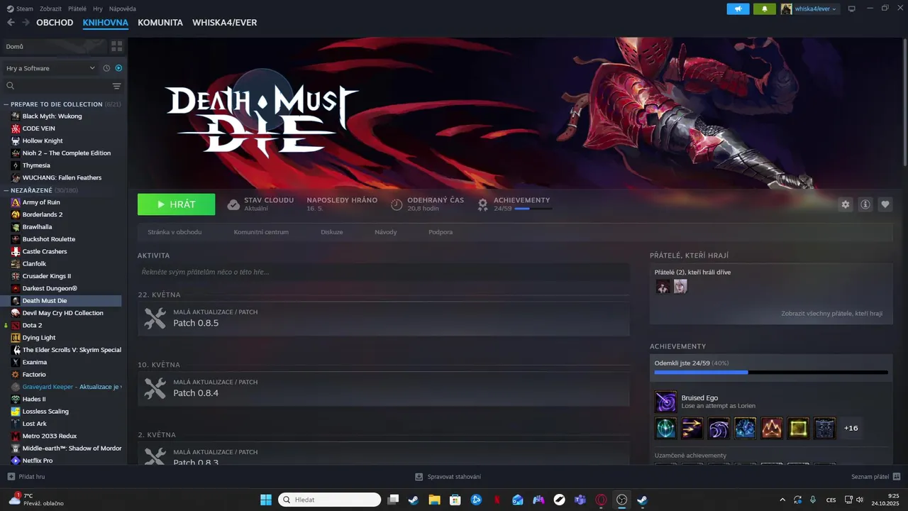Image resolution: width=908 pixels, height=511 pixels.
Task: Switch to the KOMUNITA tab
Action: 160,23
